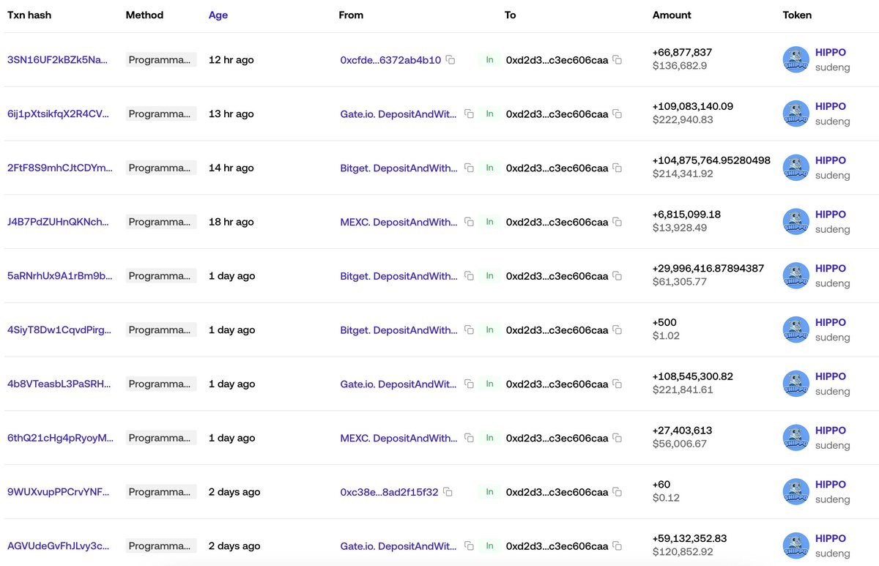Open transaction 3SN16UF2kBZk5Na...

coord(57,60)
